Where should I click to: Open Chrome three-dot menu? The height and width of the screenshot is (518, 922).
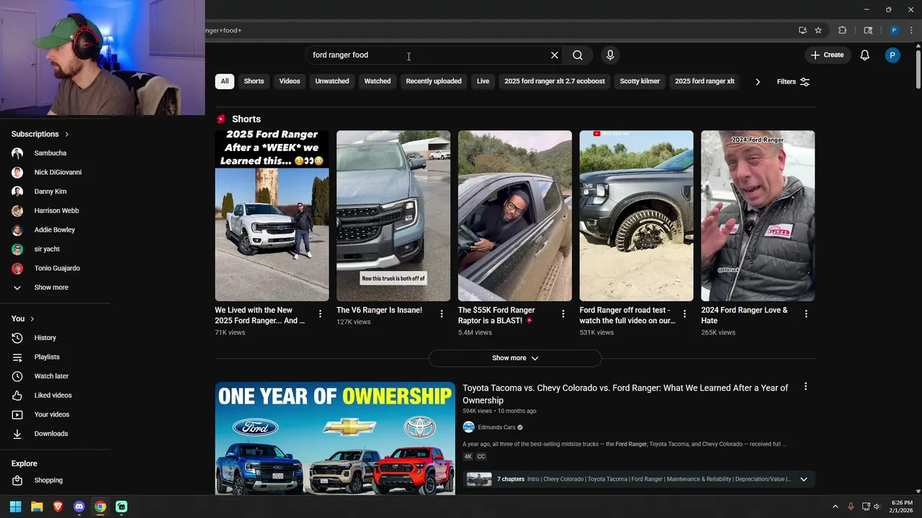[912, 30]
